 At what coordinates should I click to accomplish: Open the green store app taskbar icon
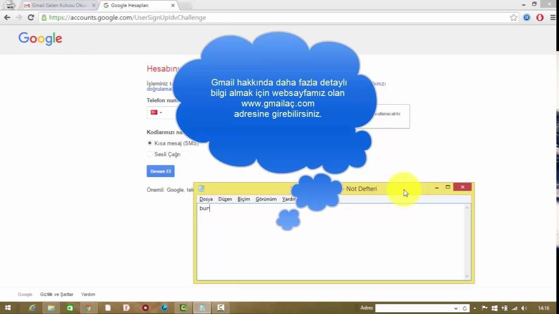click(x=70, y=308)
